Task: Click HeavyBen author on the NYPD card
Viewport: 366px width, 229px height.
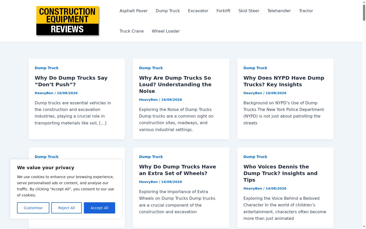Action: click(253, 93)
